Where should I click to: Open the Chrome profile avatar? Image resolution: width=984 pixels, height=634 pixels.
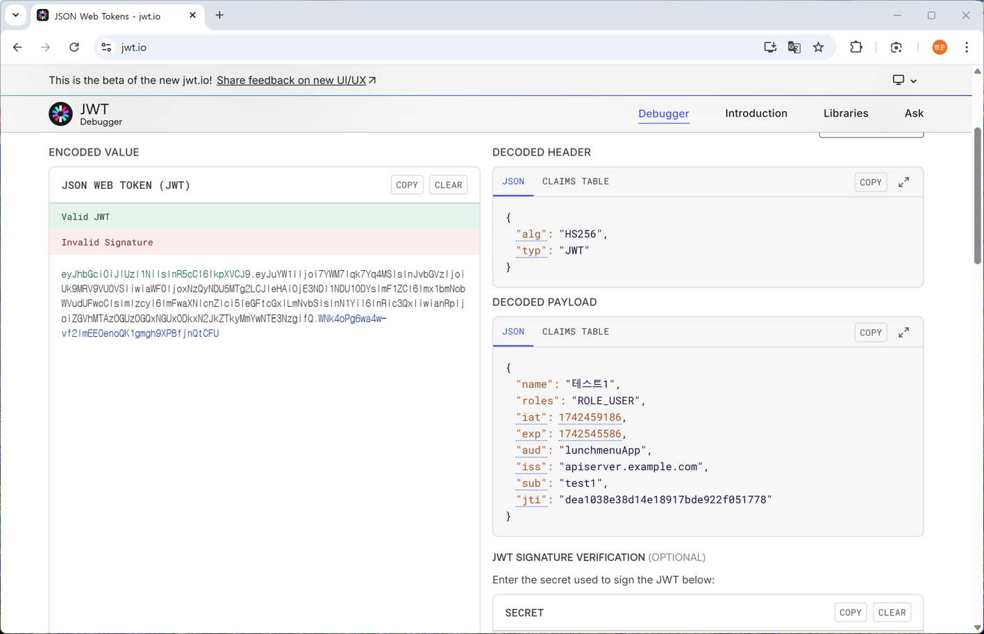coord(940,47)
